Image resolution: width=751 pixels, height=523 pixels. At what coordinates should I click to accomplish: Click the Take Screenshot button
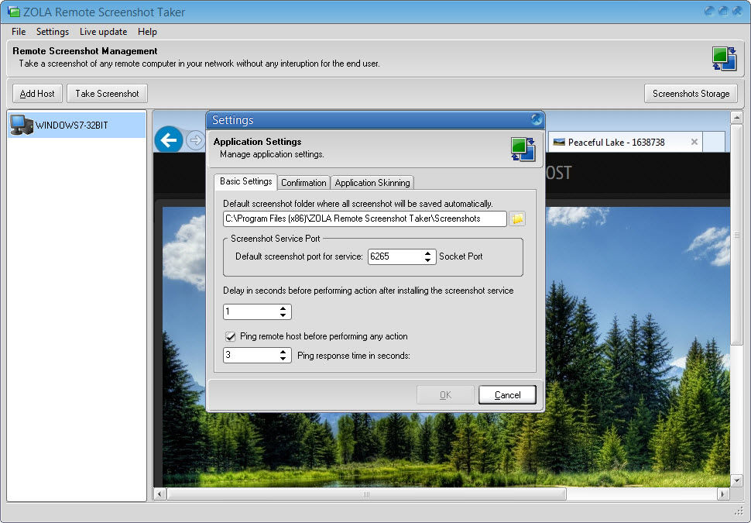coord(108,94)
